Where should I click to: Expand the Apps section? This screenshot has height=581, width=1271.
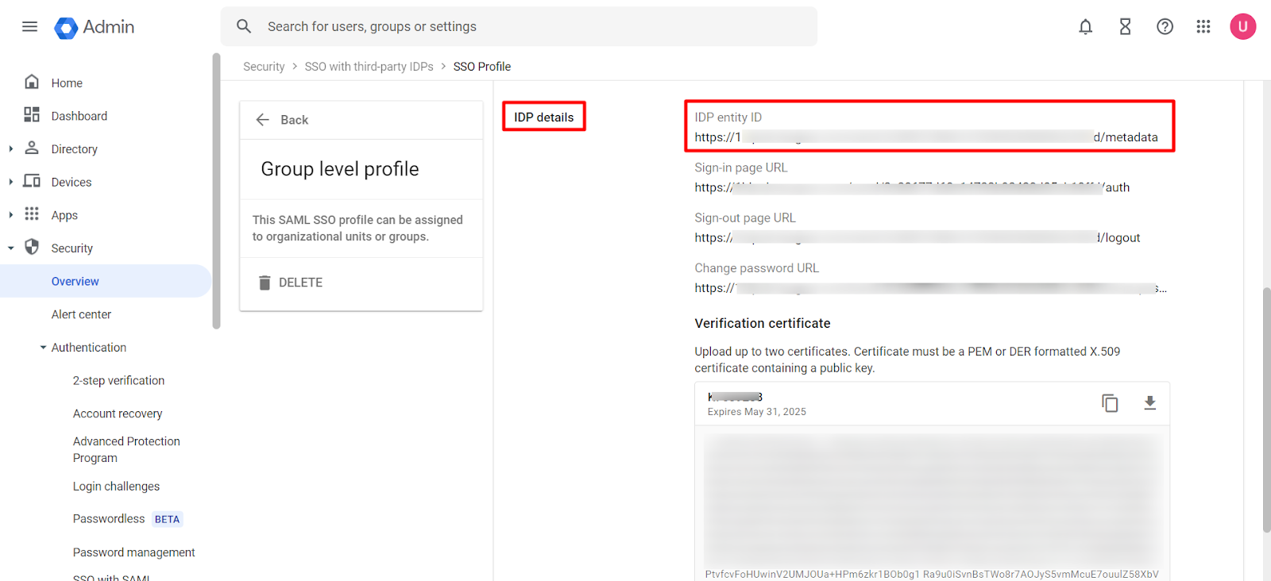coord(10,215)
